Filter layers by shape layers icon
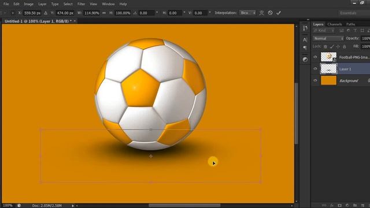370x208 pixels. 362,31
